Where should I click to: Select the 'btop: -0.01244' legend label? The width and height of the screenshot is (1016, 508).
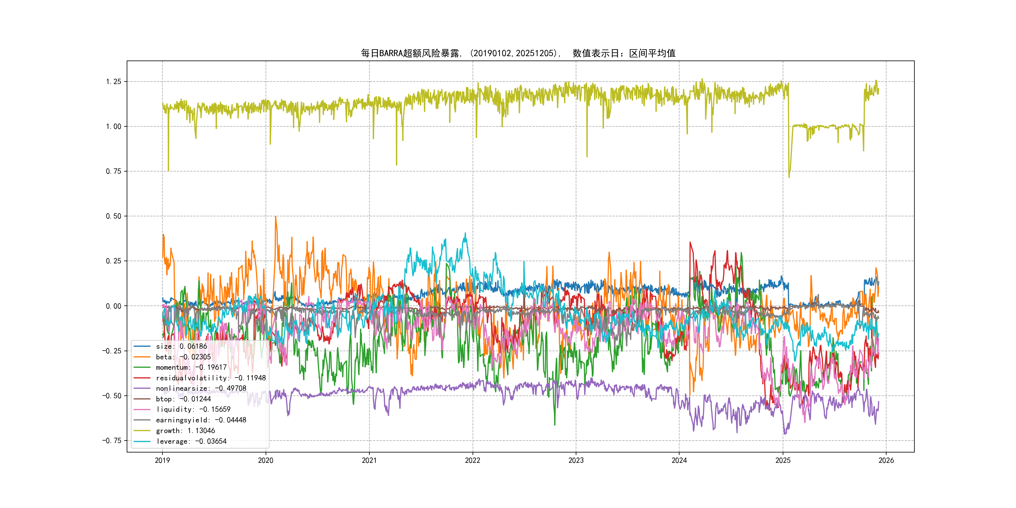pos(183,399)
